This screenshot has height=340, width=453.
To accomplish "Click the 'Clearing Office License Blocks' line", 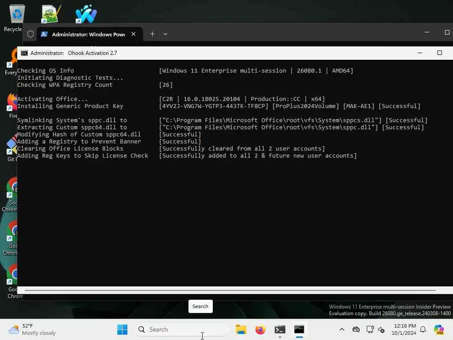I will coord(70,148).
